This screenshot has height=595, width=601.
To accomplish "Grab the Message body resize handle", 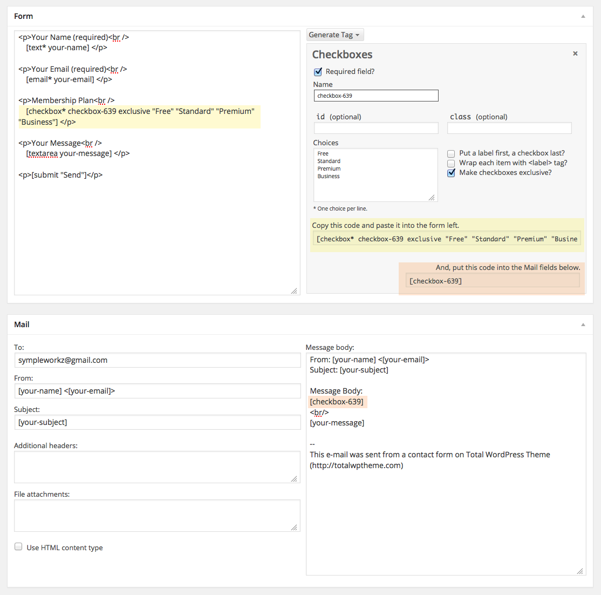I will coord(580,571).
